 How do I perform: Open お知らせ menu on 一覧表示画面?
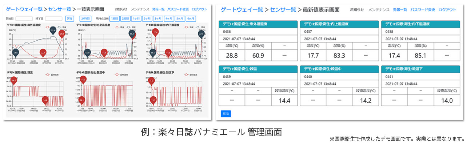(x=121, y=9)
